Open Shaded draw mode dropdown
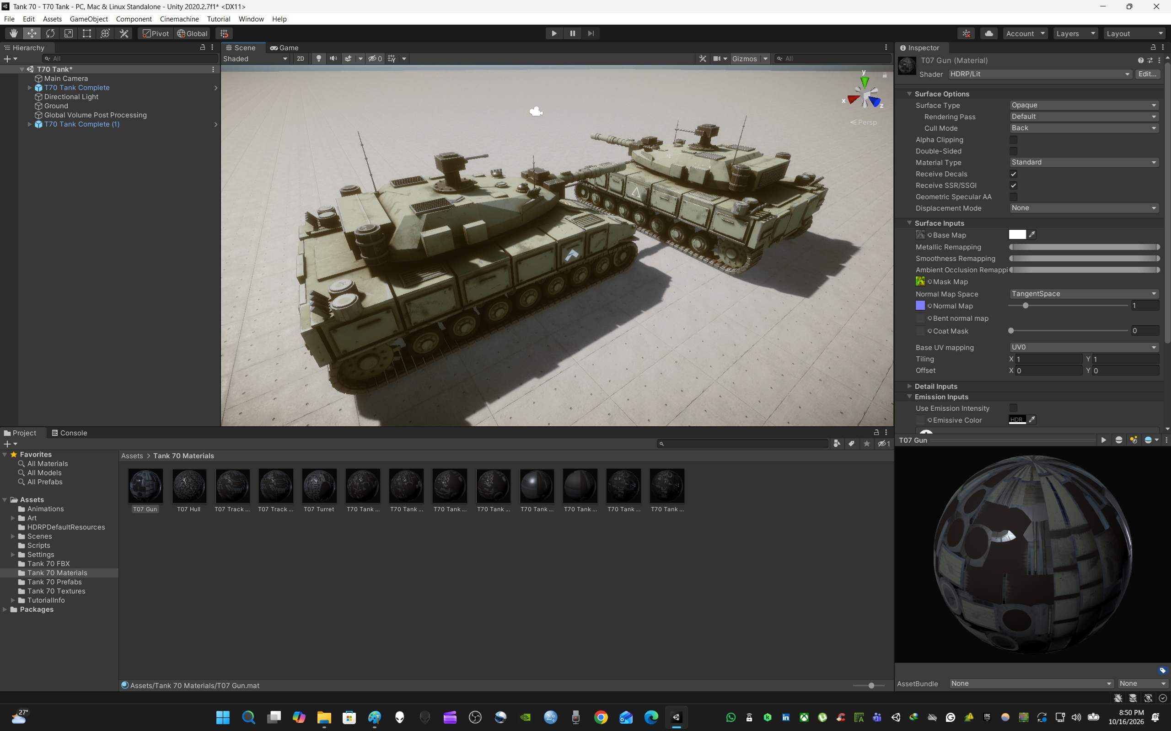This screenshot has height=731, width=1171. point(255,58)
